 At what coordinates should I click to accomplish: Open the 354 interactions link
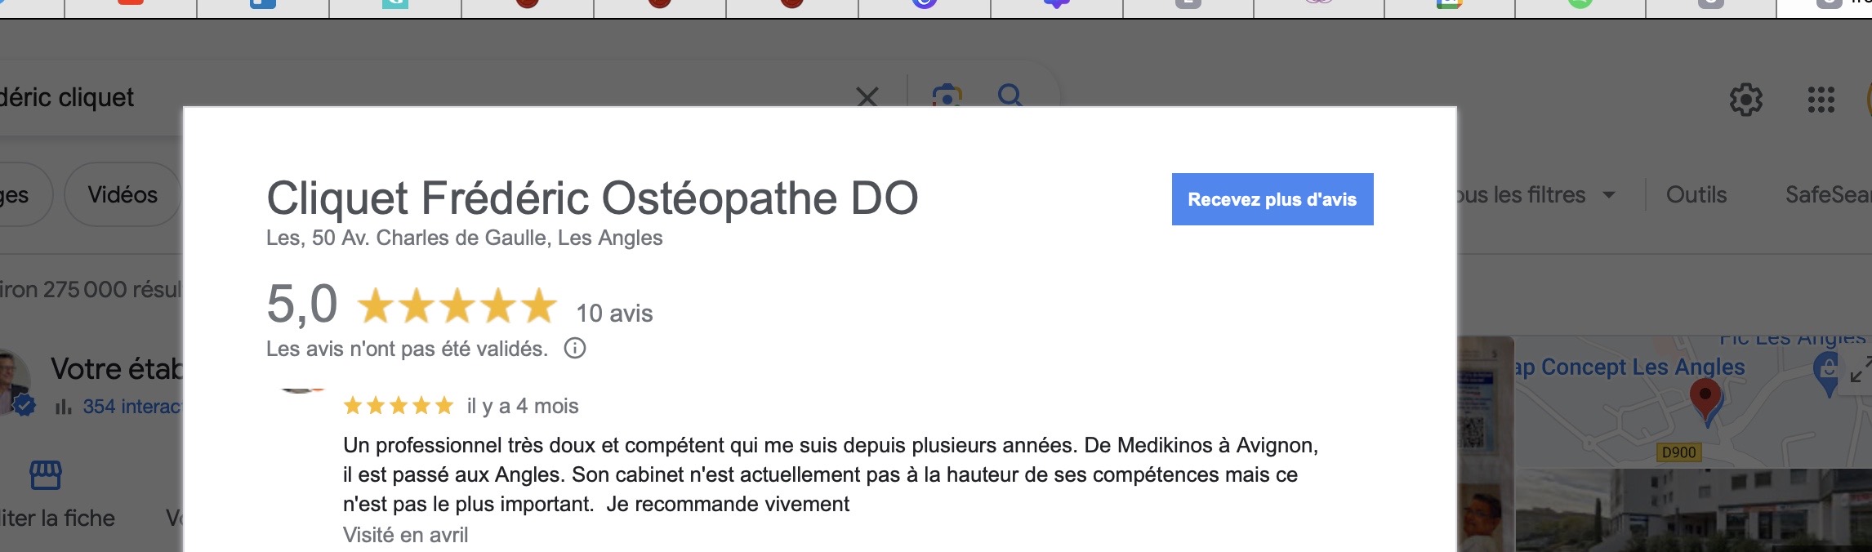(x=131, y=407)
